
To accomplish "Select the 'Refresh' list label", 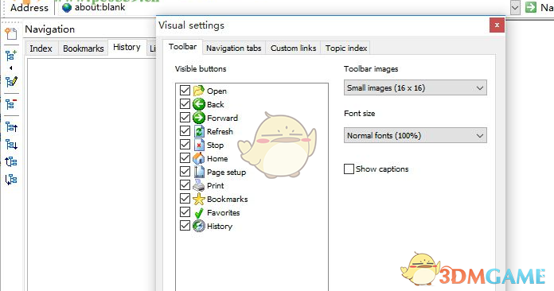I will click(220, 131).
